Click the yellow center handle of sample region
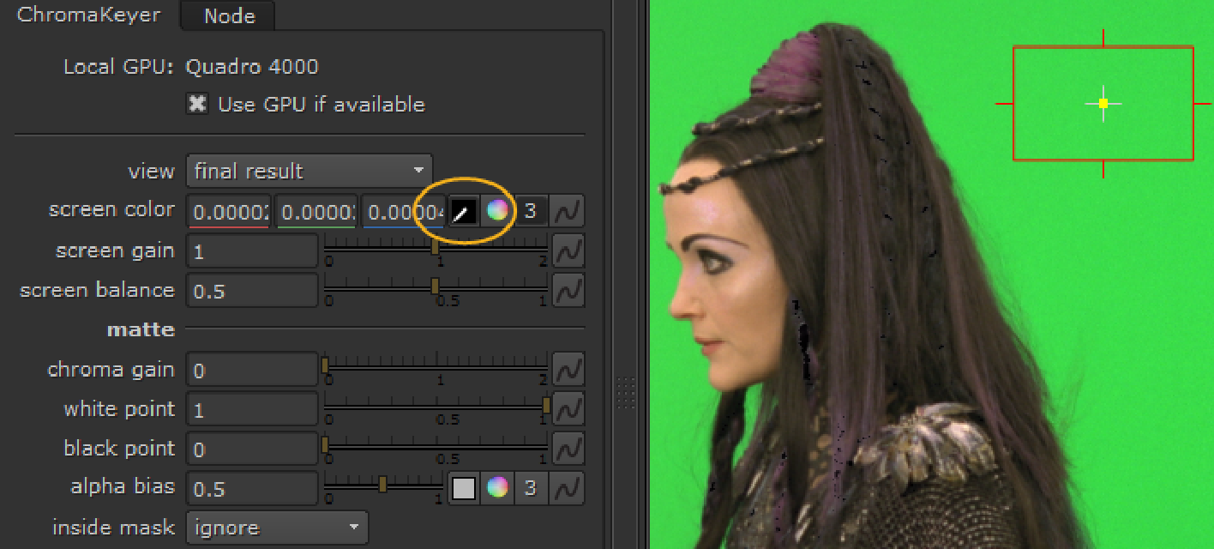This screenshot has width=1214, height=549. pos(1103,103)
